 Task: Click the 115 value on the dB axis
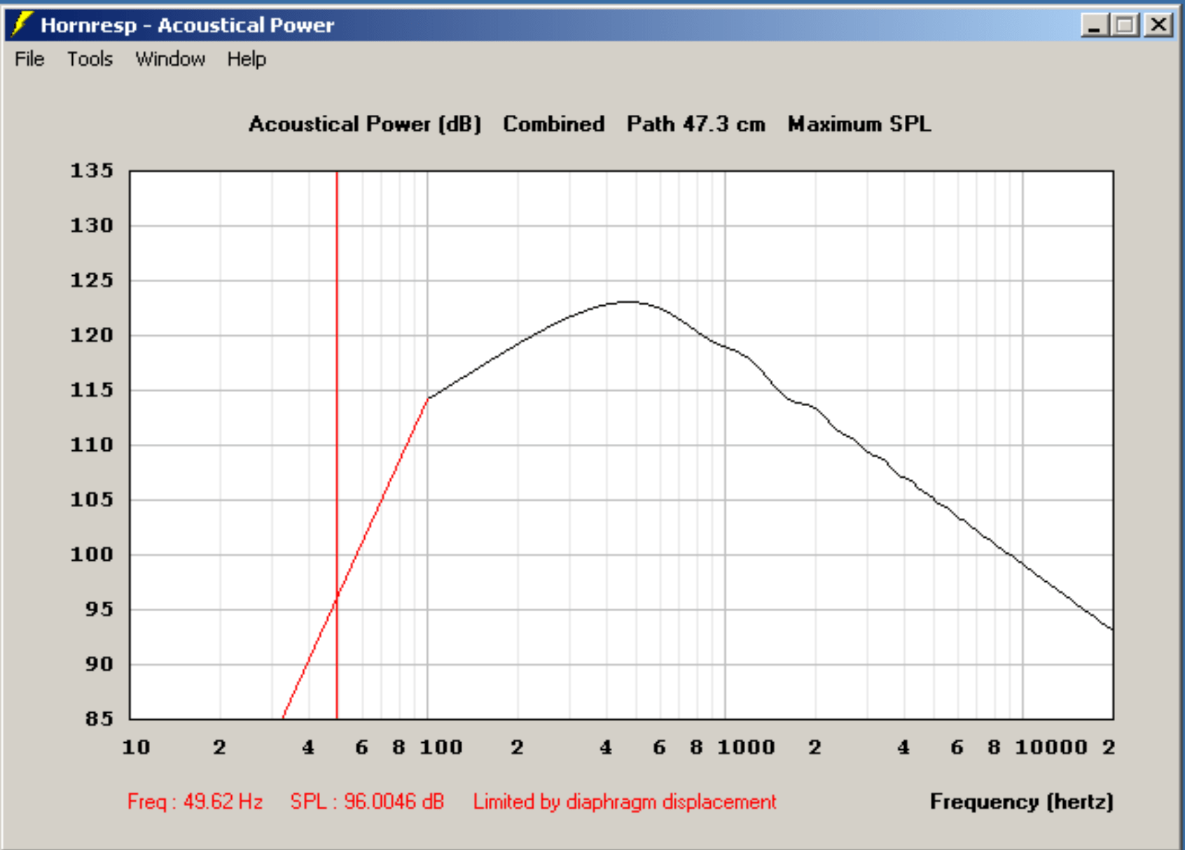[92, 389]
